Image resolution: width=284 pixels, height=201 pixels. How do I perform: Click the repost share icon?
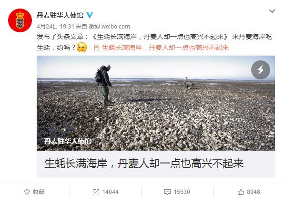tap(96, 192)
